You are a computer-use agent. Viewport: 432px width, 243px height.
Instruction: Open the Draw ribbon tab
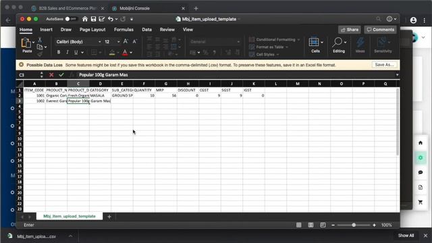pos(66,30)
